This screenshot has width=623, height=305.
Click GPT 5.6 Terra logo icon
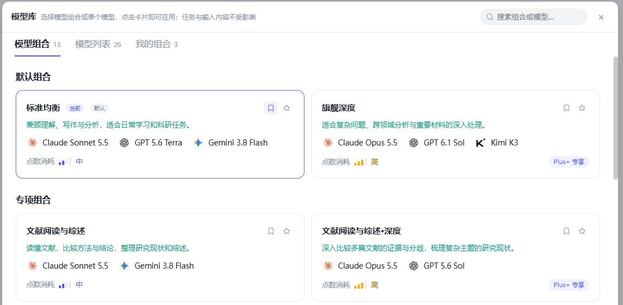(x=124, y=143)
